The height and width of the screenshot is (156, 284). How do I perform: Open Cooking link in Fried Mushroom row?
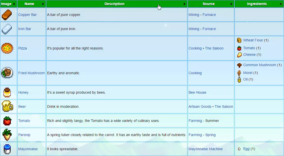195,73
